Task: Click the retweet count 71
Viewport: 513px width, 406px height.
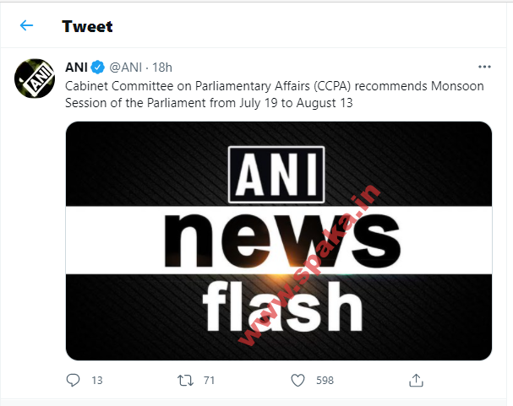Action: tap(209, 381)
